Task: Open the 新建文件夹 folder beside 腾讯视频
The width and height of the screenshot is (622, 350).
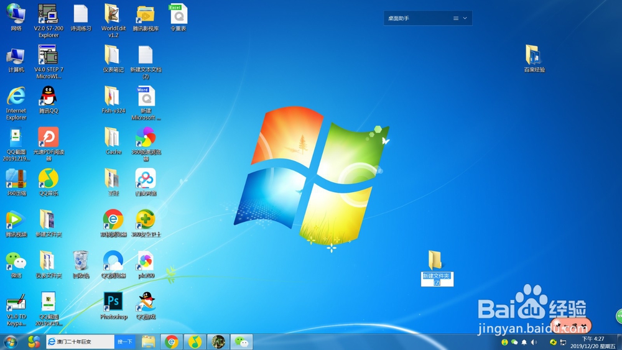Action: point(49,224)
